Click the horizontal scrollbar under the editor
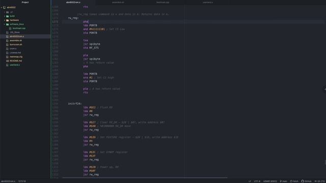Viewport: 326px width, 183px height. coord(145,178)
